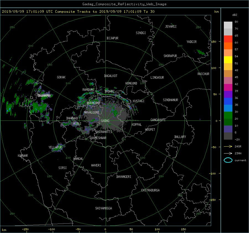The width and height of the screenshot is (249, 233).
Task: Select the KOPPAL city label
Action: click(x=137, y=125)
